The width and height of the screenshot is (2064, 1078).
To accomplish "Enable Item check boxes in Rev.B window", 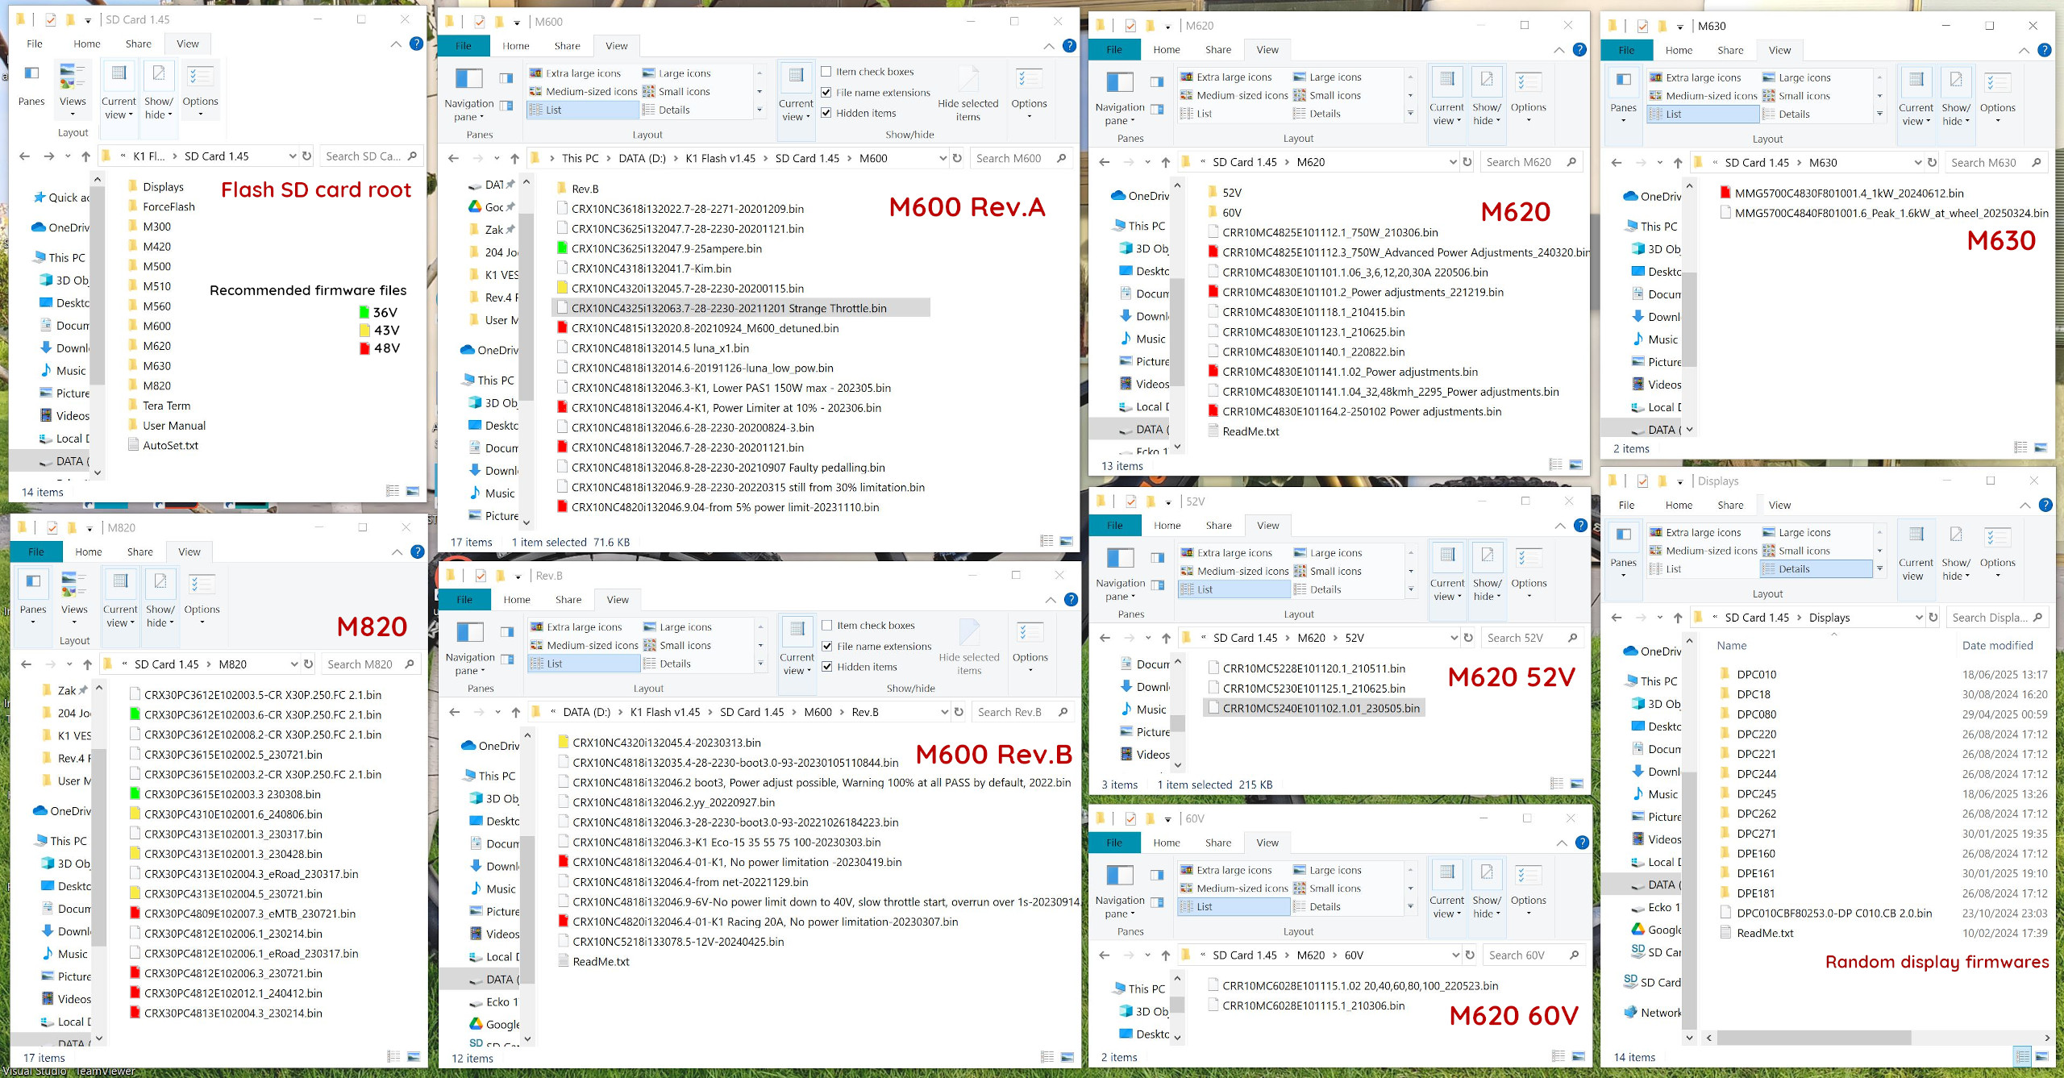I will point(827,626).
